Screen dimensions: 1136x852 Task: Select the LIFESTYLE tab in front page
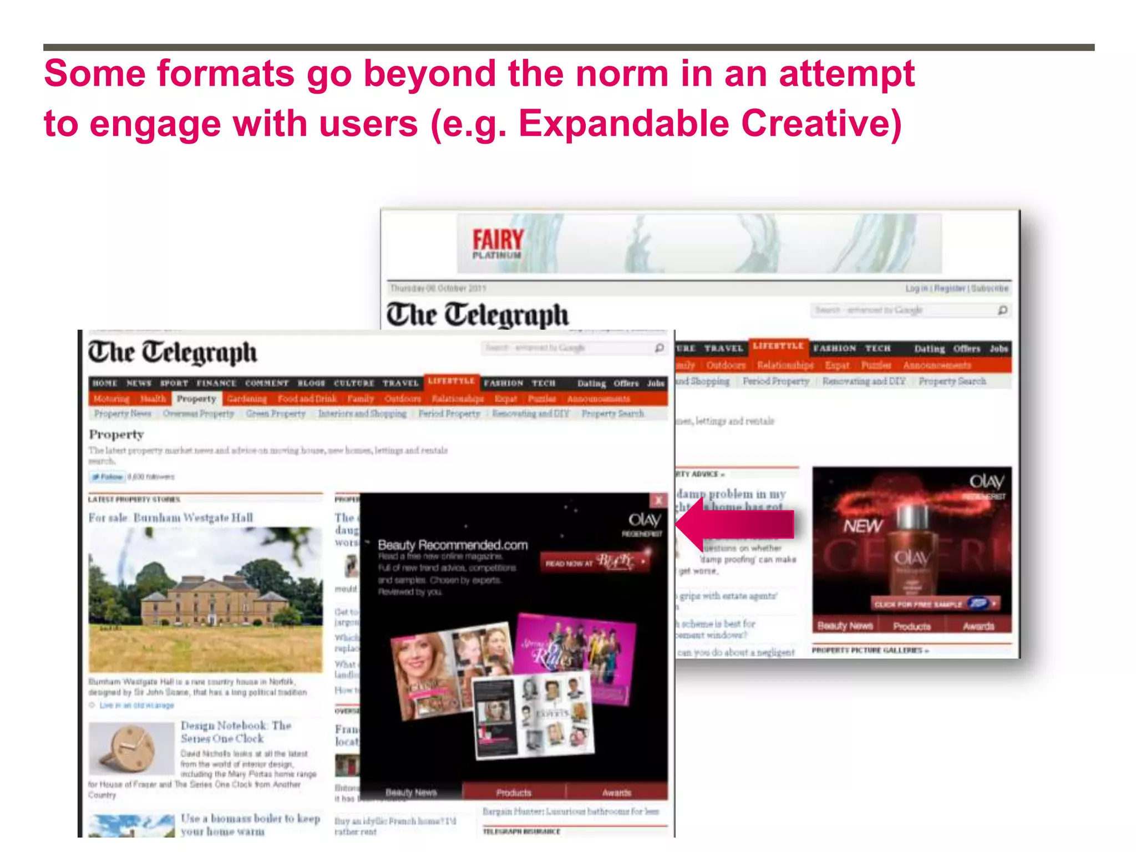pyautogui.click(x=452, y=381)
